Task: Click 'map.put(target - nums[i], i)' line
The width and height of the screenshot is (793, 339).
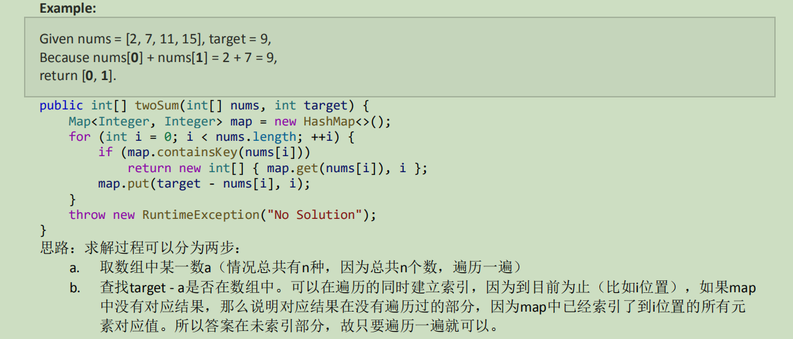Action: [204, 183]
